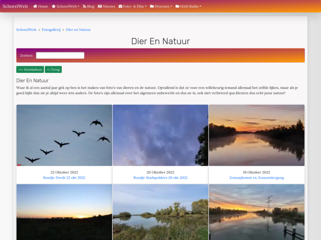The width and height of the screenshot is (321, 240).
Task: Open the purple cloudy sky thumbnail
Action: coord(160,135)
